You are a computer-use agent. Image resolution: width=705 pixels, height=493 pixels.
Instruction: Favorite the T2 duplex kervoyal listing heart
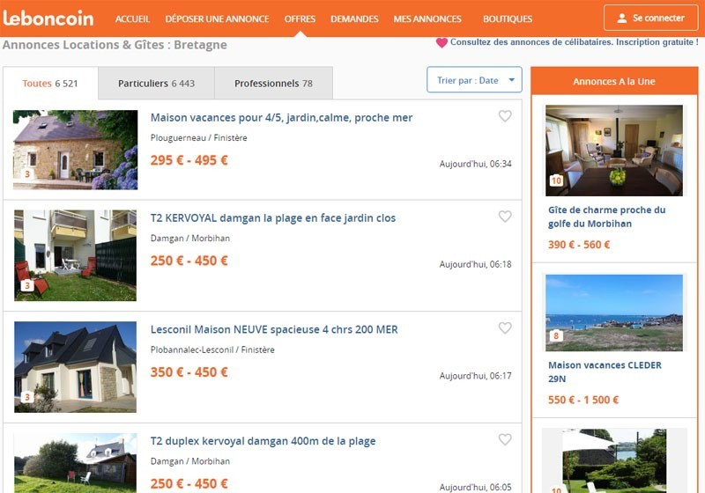tap(505, 439)
